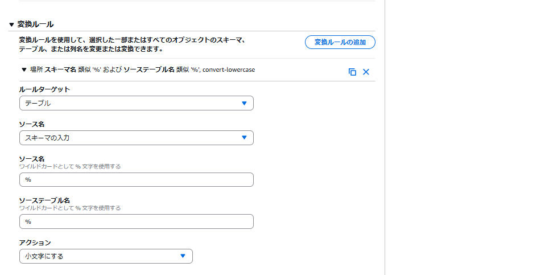
Task: Click the rule summary text ending convert-lowercase
Action: click(x=142, y=69)
